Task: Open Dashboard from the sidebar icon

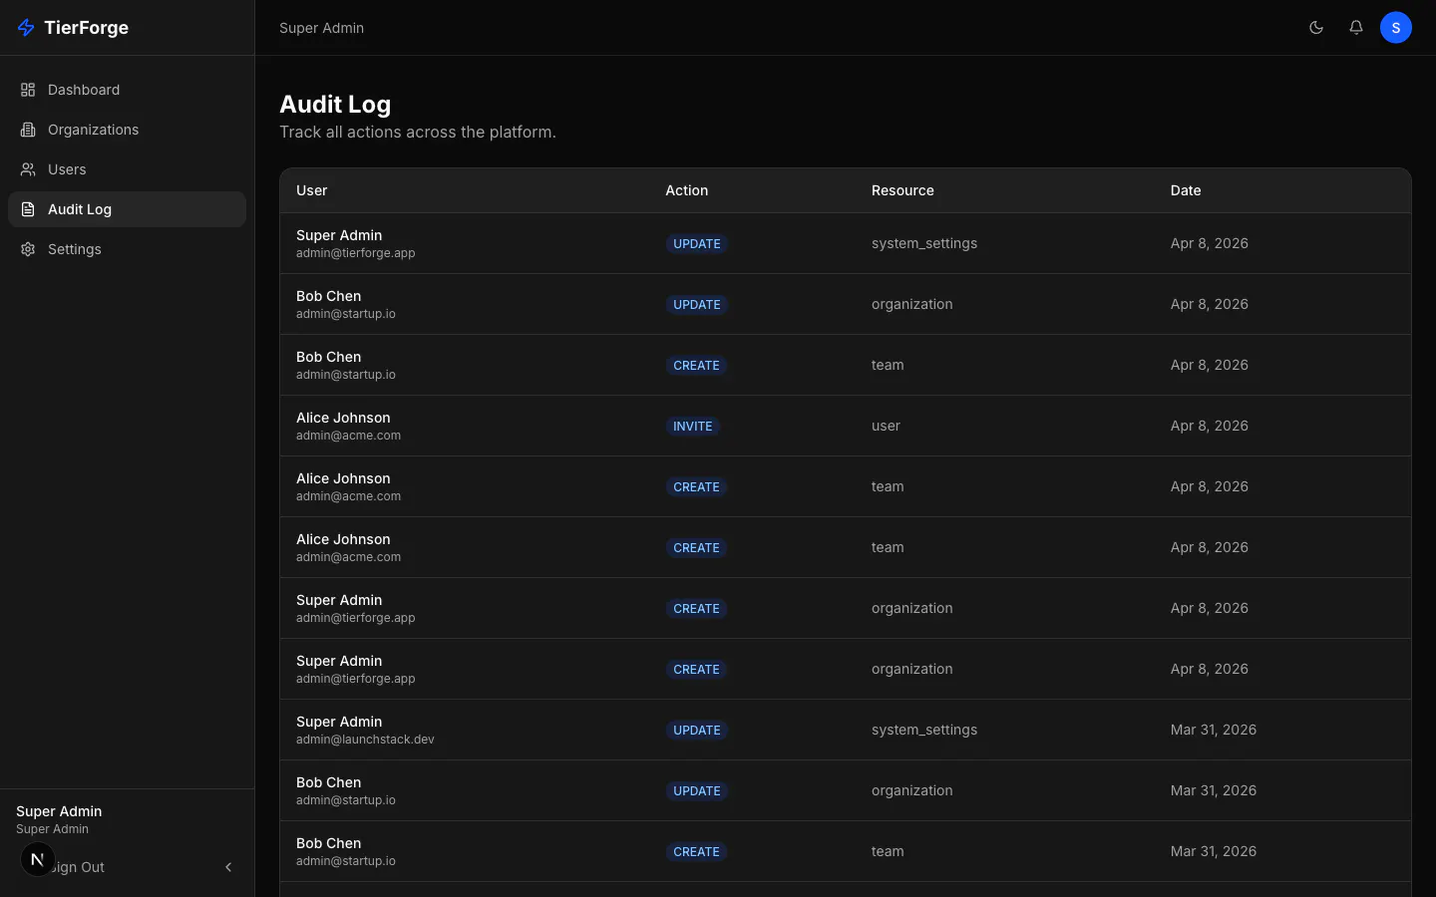Action: tap(28, 90)
